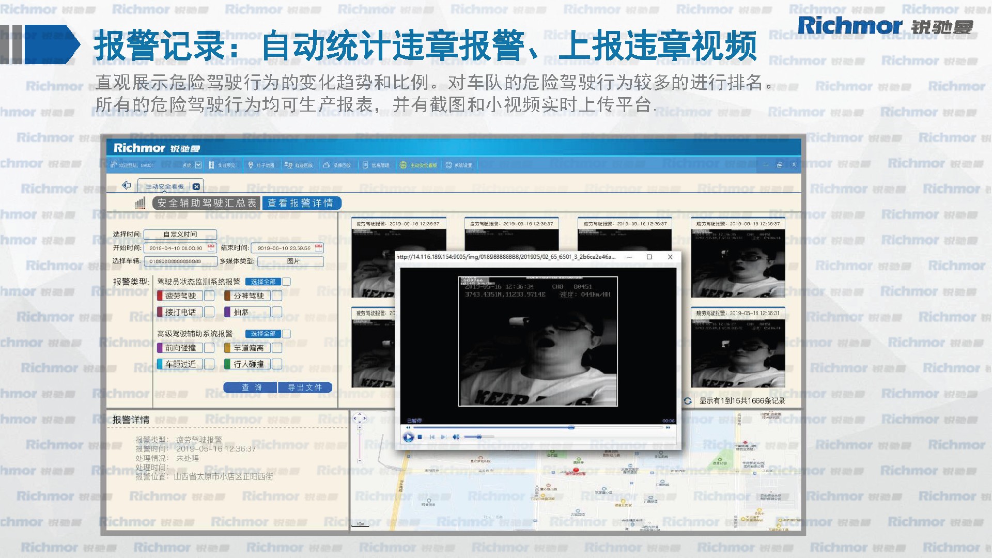This screenshot has width=992, height=558.
Task: Click the map pan navigation control
Action: tap(359, 419)
